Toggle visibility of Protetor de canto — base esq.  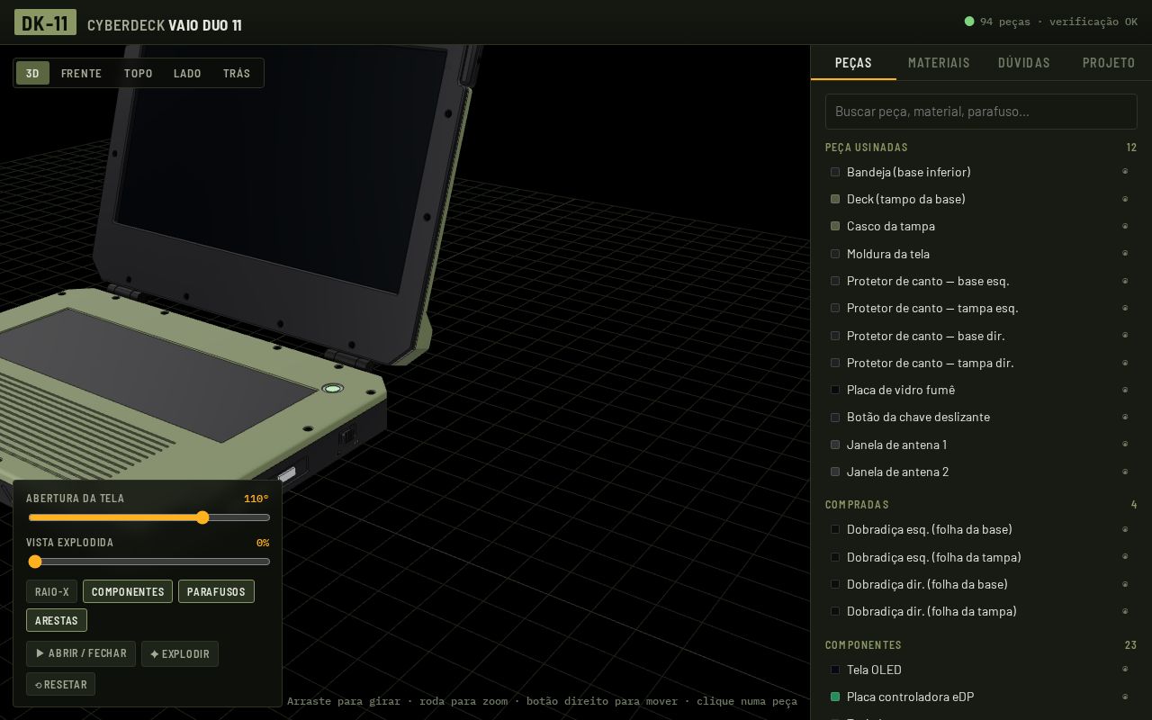(1125, 281)
